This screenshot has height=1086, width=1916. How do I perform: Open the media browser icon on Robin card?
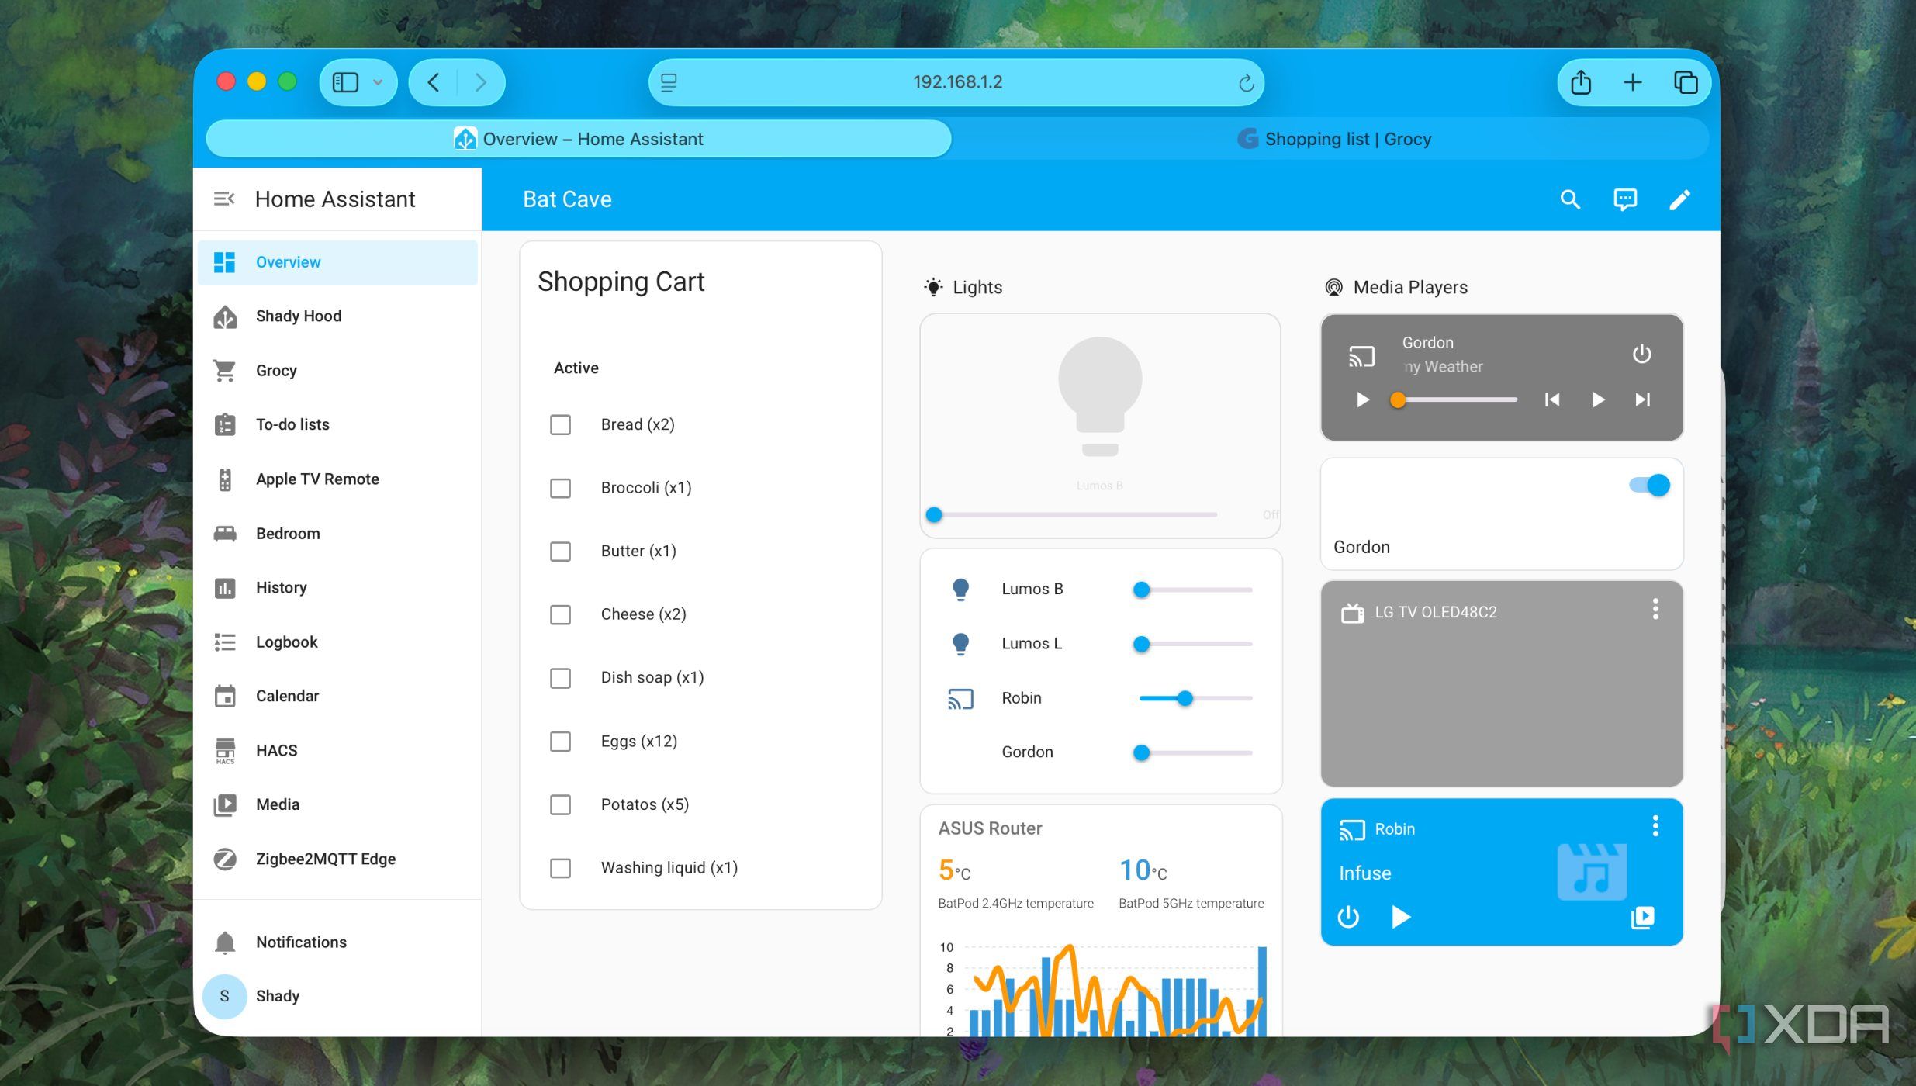1642,917
